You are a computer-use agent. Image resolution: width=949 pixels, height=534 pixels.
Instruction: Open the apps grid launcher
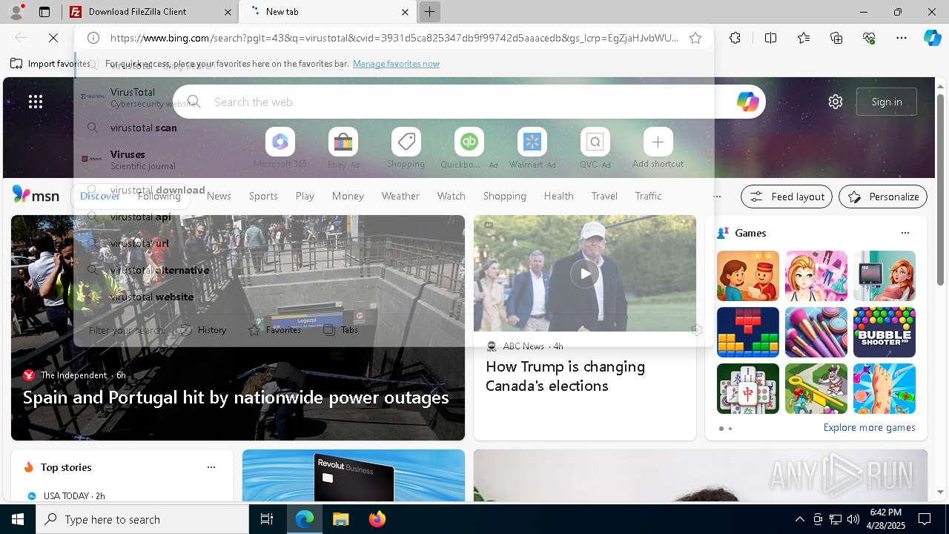pos(36,102)
